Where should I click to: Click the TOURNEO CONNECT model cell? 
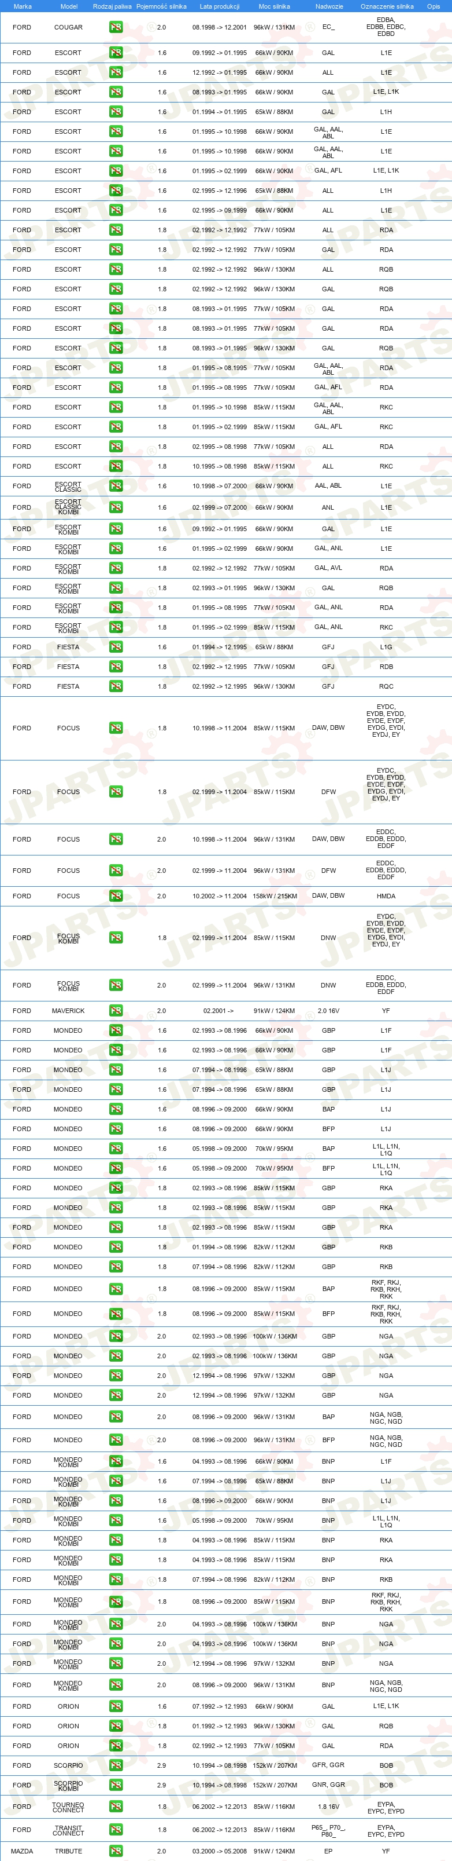click(x=68, y=1807)
